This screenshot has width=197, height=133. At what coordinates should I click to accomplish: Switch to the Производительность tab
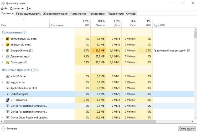click(28, 14)
